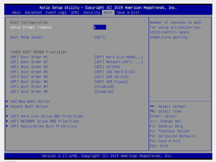Change the UEFI Boot Order #8 Disabled value
216x162 pixels.
104,91
